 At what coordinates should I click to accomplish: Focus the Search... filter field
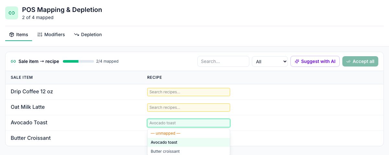(x=223, y=61)
